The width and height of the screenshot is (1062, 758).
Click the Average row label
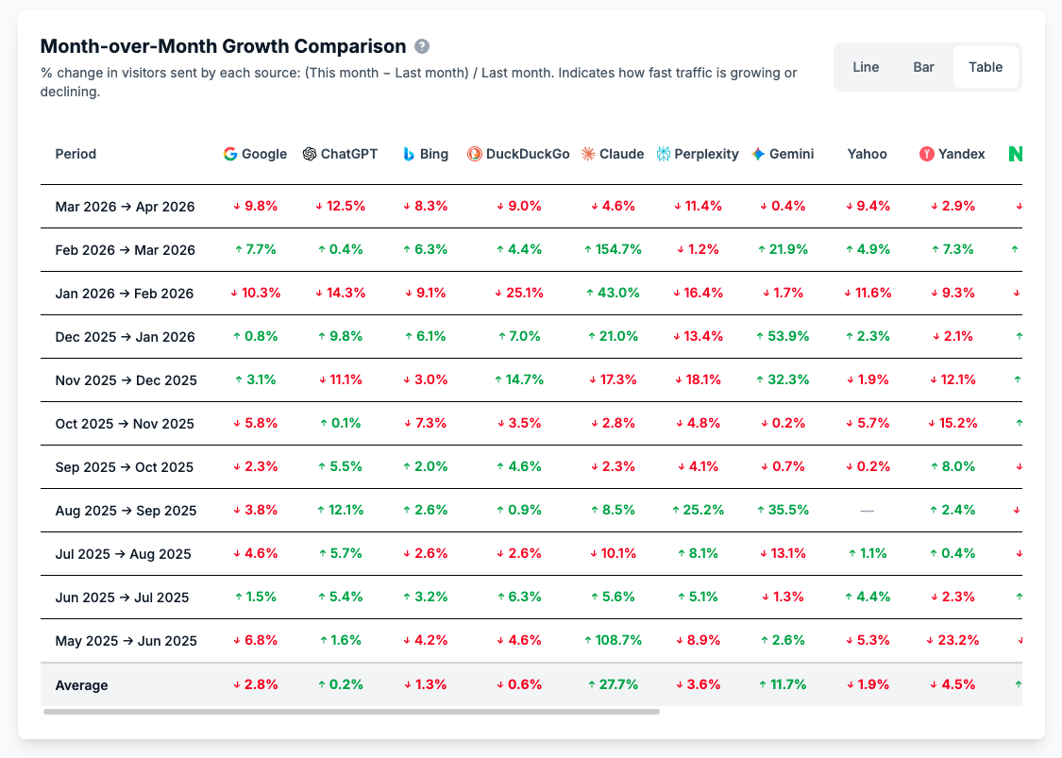[x=81, y=684]
